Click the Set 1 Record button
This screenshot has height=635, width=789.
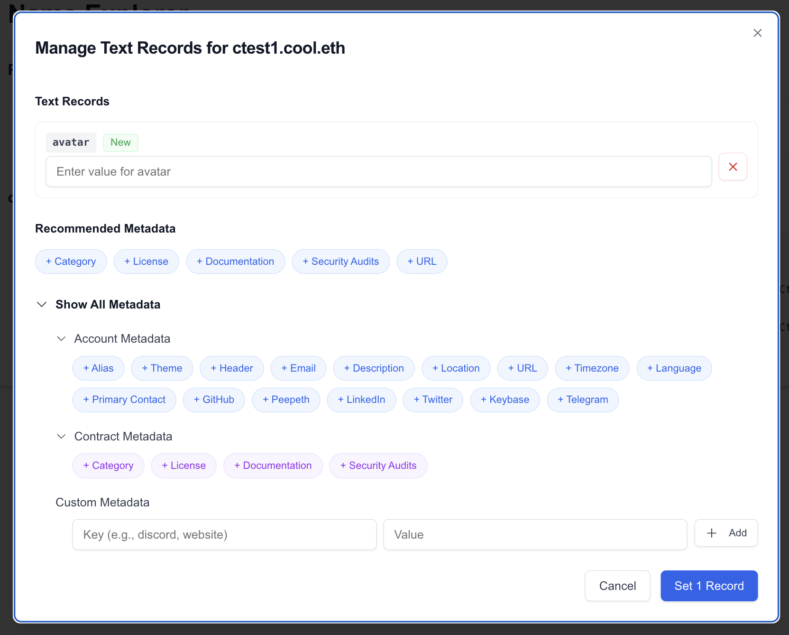coord(709,586)
